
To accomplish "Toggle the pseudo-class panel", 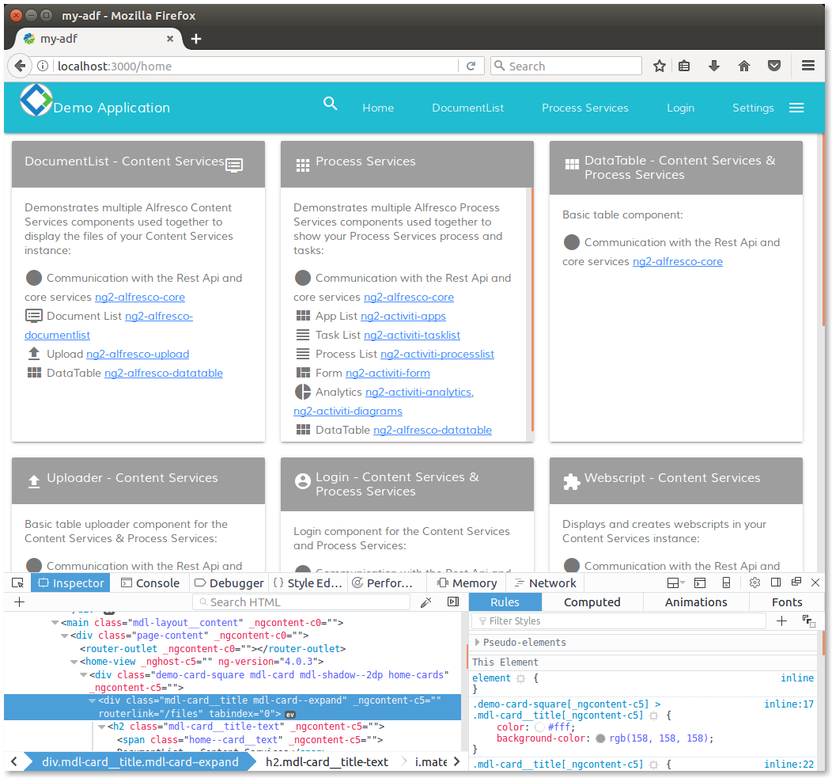I will pyautogui.click(x=808, y=621).
